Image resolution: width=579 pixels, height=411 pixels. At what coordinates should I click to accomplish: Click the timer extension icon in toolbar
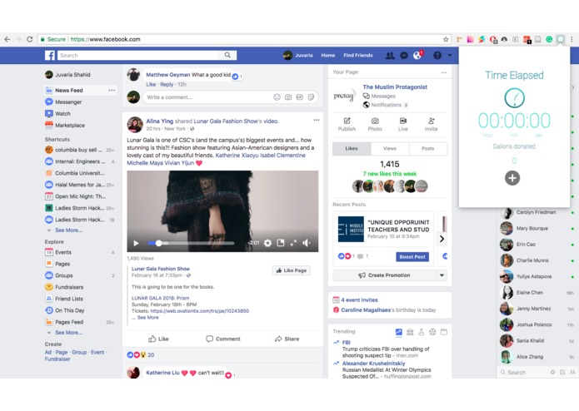click(561, 39)
